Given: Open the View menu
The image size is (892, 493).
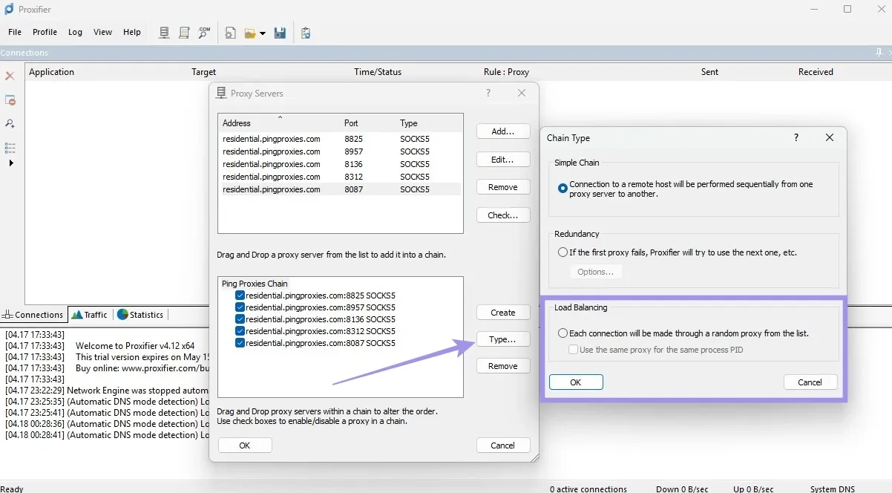Looking at the screenshot, I should (x=102, y=32).
